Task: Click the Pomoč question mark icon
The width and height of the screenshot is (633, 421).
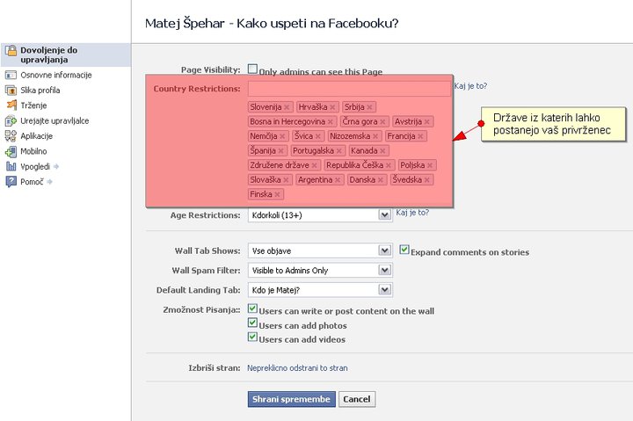Action: [11, 182]
